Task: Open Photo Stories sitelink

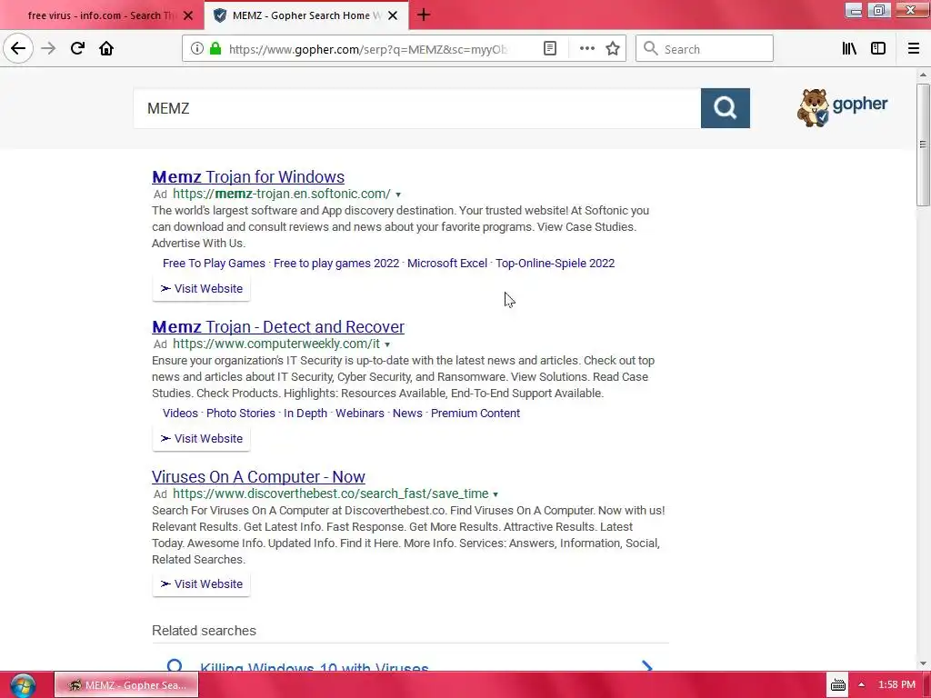Action: click(240, 414)
